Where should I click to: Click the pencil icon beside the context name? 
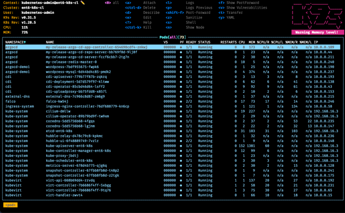pos(83,3)
